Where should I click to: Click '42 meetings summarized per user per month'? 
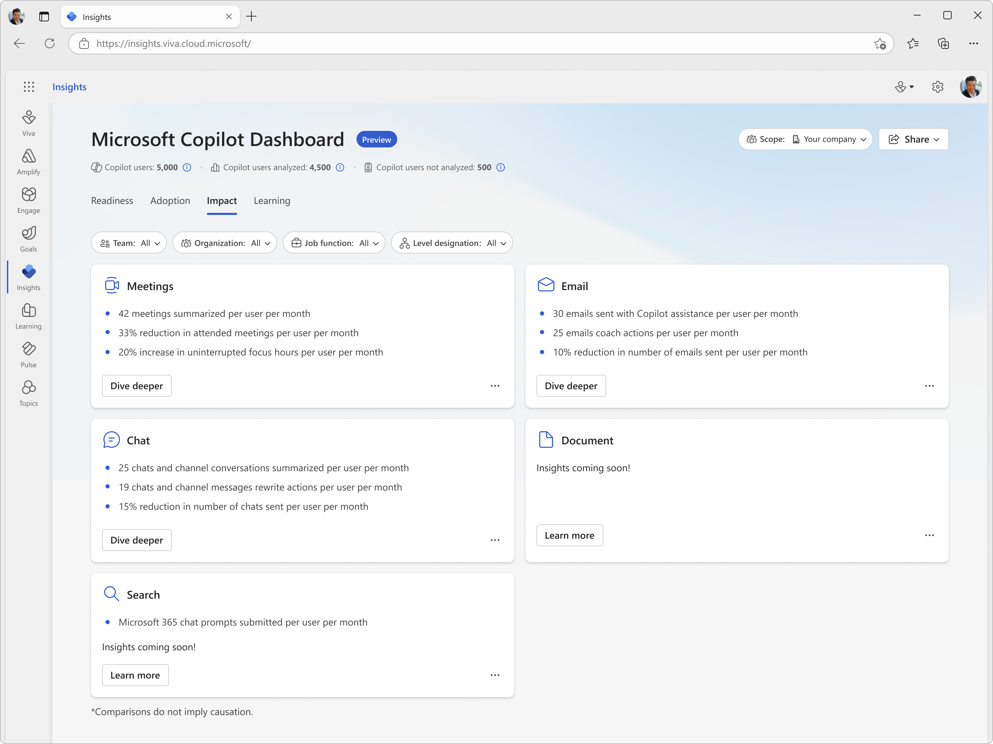(214, 313)
